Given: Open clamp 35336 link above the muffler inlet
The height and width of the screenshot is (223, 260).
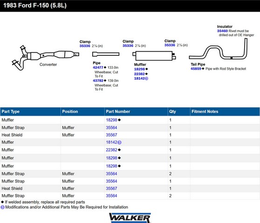Looking at the screenshot, I should click(x=128, y=46).
